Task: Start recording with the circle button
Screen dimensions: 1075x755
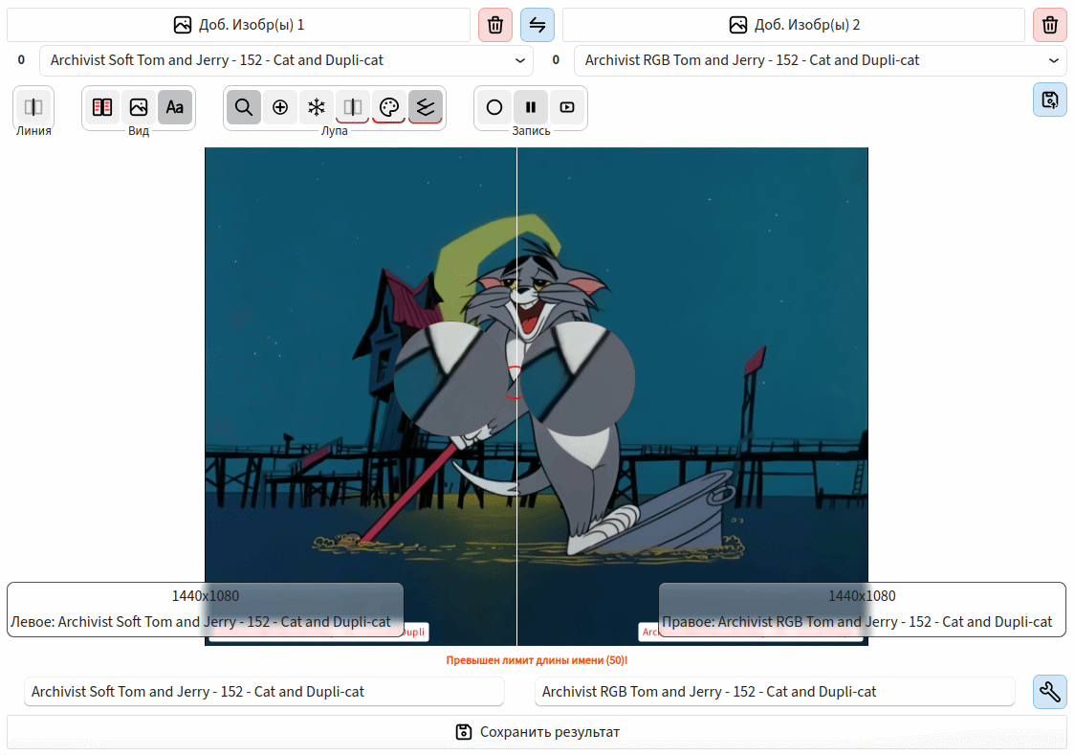Action: point(494,107)
